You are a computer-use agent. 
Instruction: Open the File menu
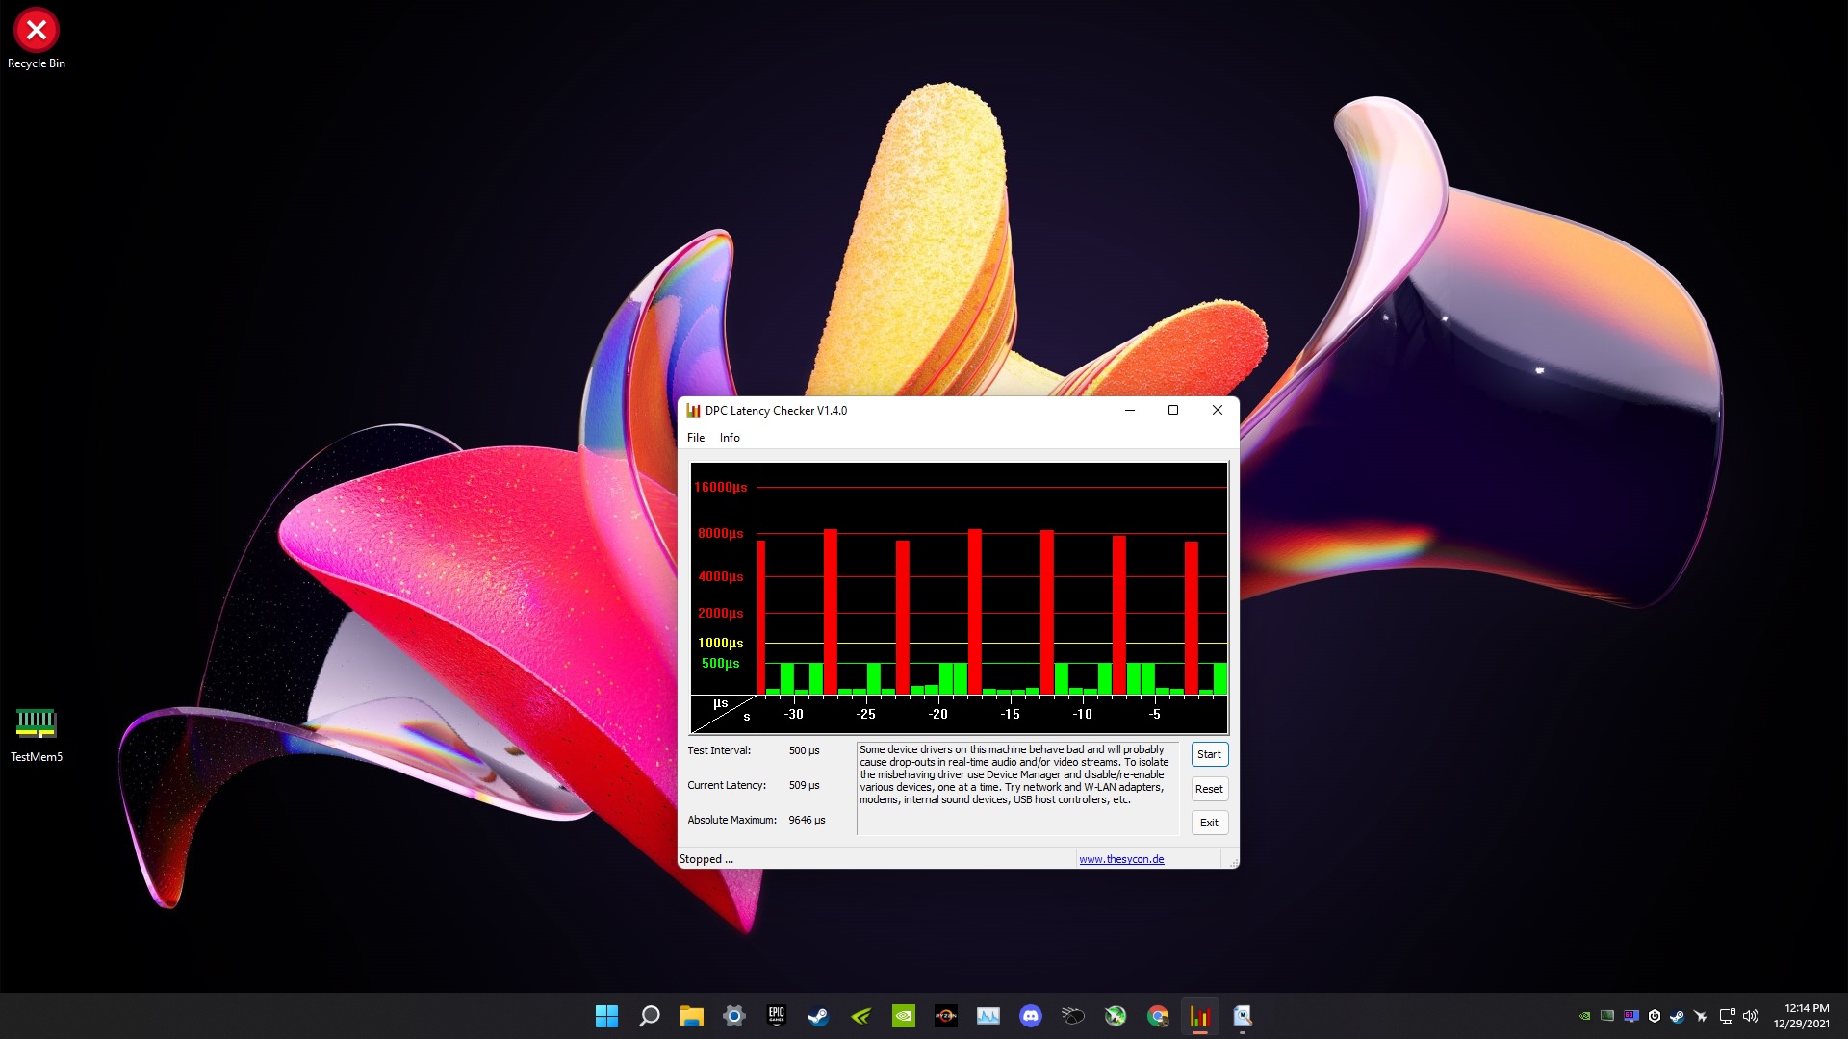[x=695, y=438]
